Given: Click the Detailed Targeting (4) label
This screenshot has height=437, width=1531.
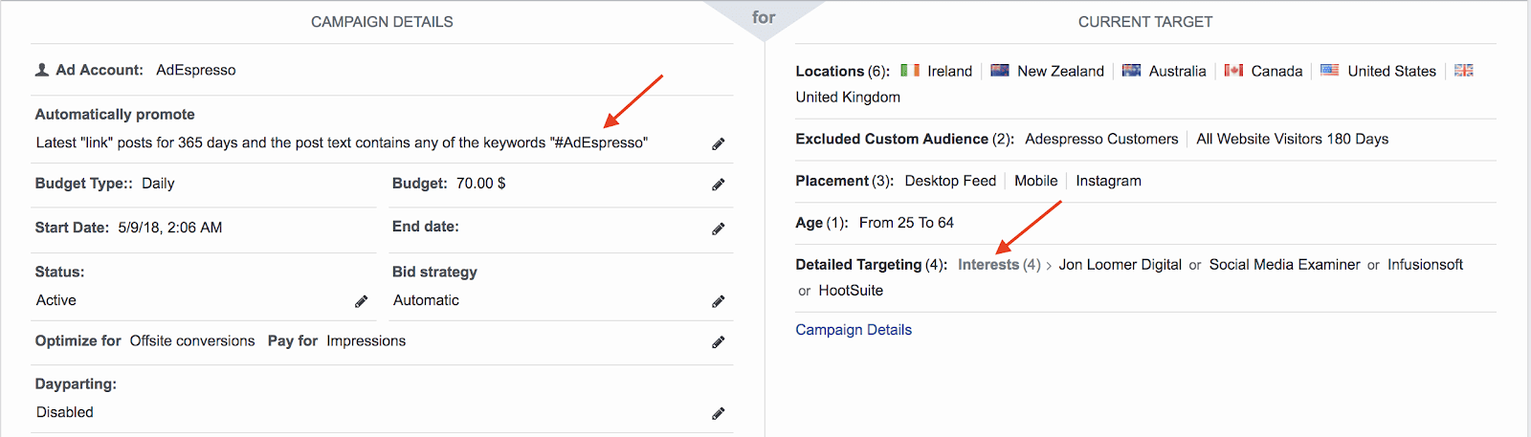Looking at the screenshot, I should (x=871, y=265).
